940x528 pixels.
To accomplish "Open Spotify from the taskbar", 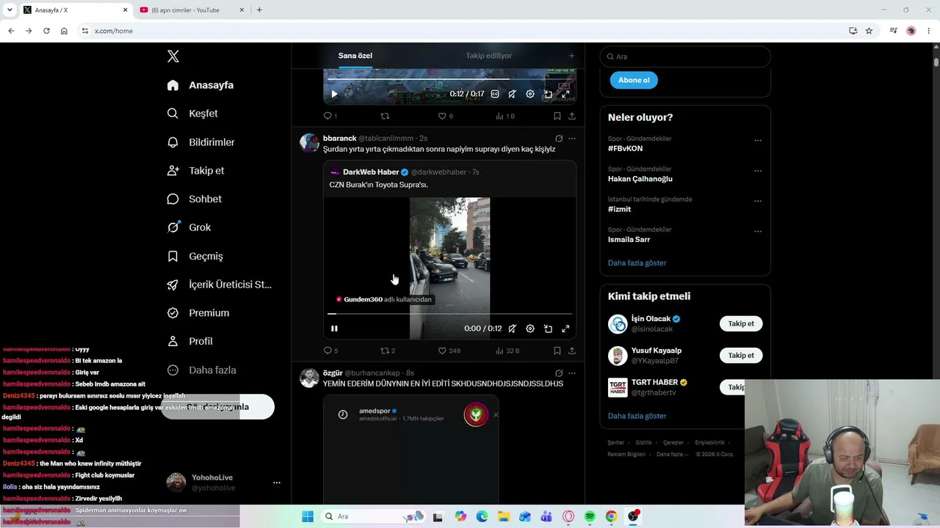I will (590, 516).
